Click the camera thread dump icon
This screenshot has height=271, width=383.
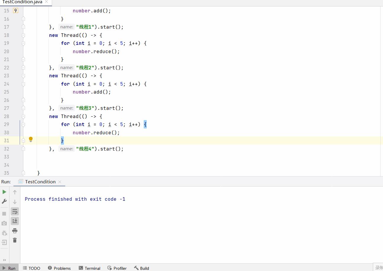[x=4, y=223]
